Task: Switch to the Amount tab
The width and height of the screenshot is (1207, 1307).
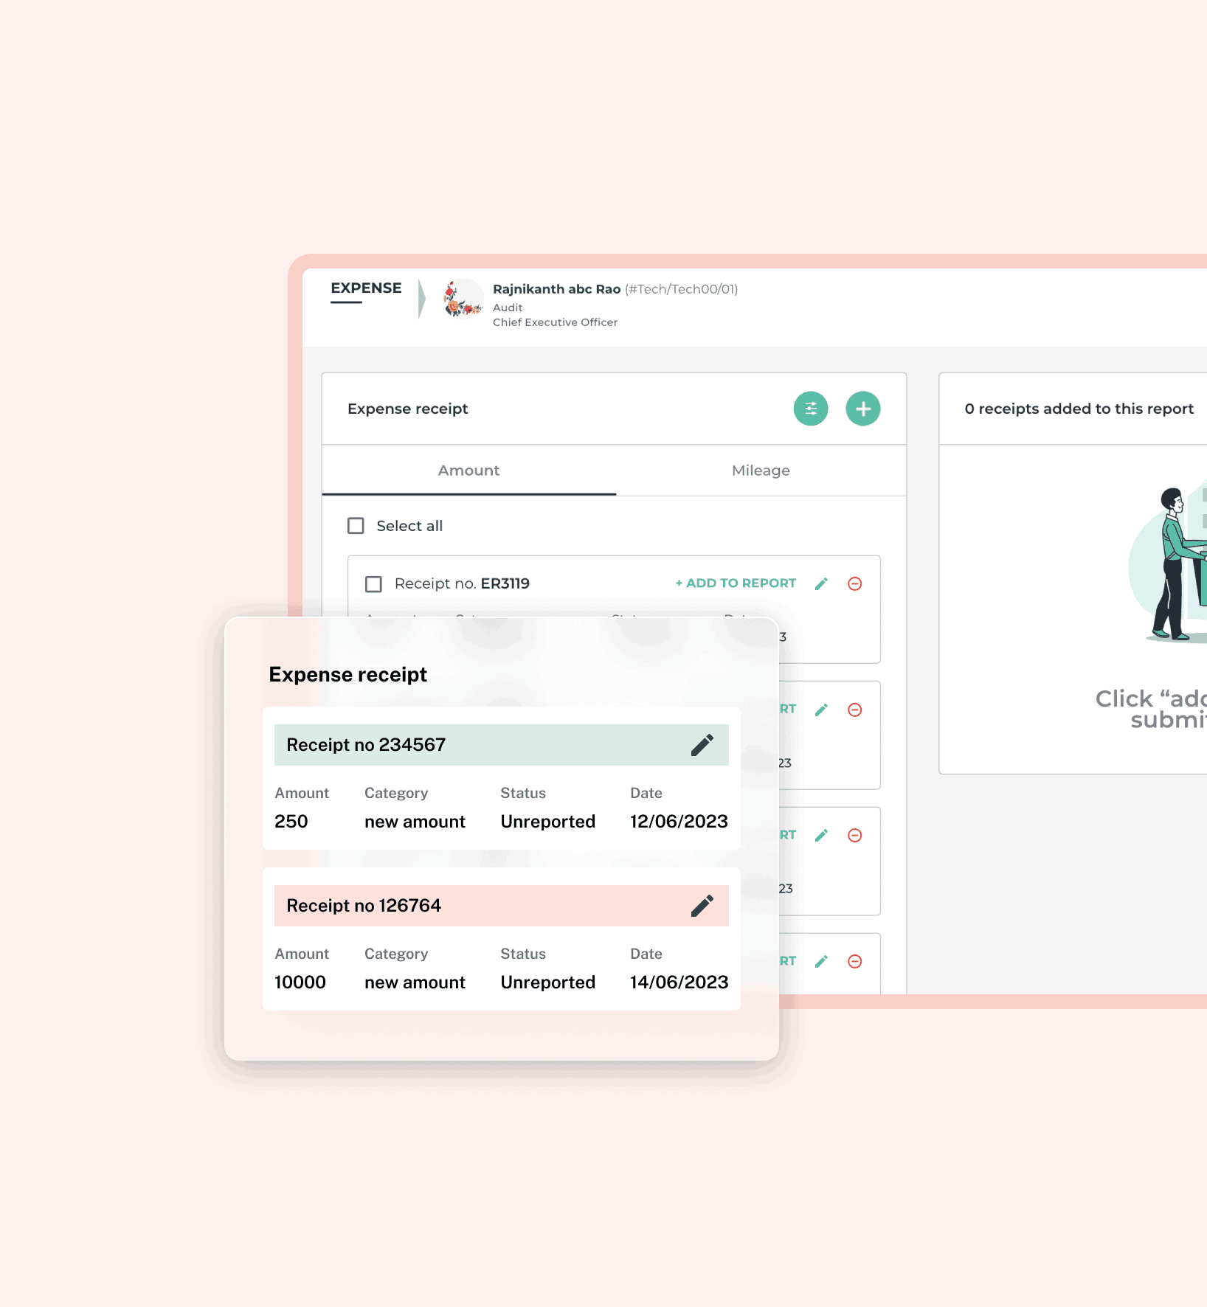Action: tap(468, 471)
